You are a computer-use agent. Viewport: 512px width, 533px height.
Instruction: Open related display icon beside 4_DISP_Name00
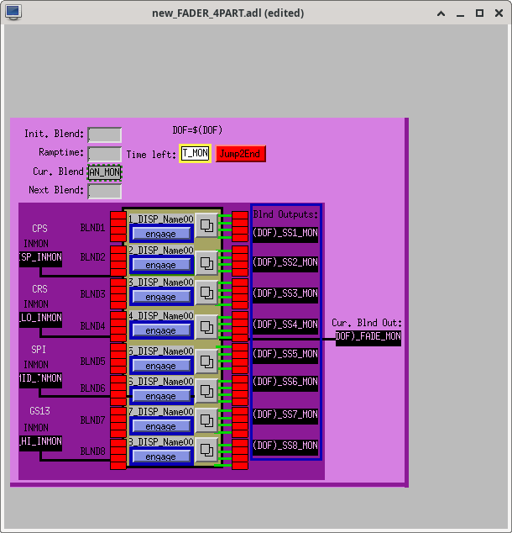tap(206, 327)
